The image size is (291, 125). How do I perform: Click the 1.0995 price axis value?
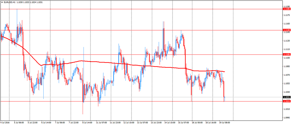click(286, 118)
